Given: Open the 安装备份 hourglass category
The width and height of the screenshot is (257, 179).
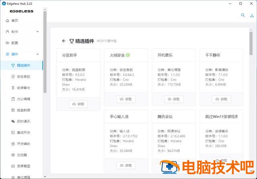Looking at the screenshot, I should click(x=21, y=88).
